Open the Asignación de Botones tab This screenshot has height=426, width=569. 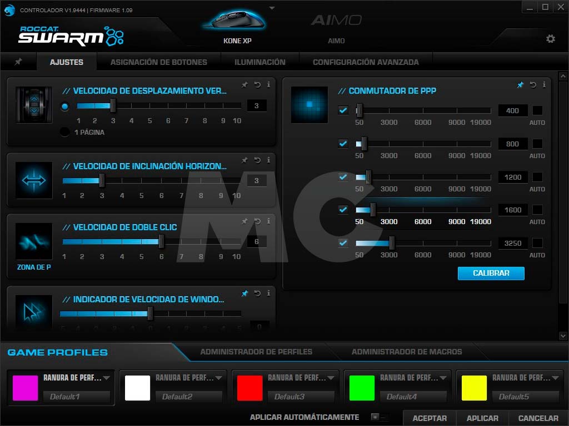click(158, 62)
